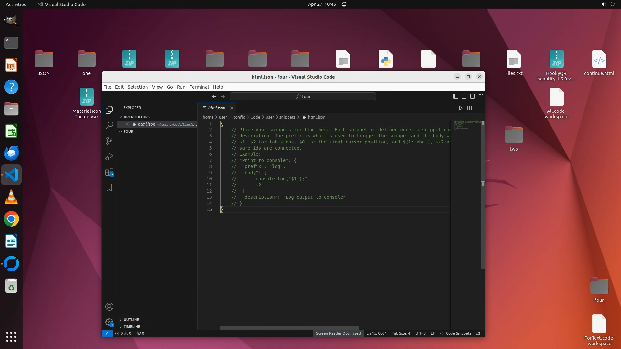
Task: Expand the OUTLINE section
Action: pyautogui.click(x=131, y=320)
